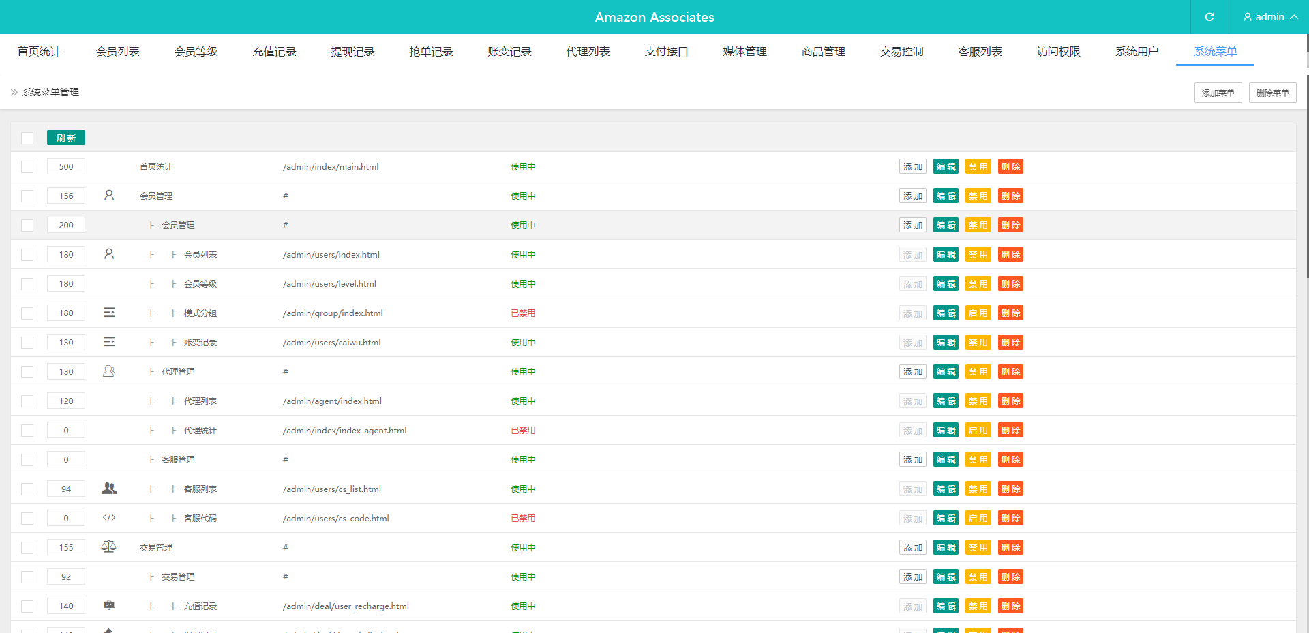
Task: Open the 商品管理 navigation tab
Action: [823, 52]
